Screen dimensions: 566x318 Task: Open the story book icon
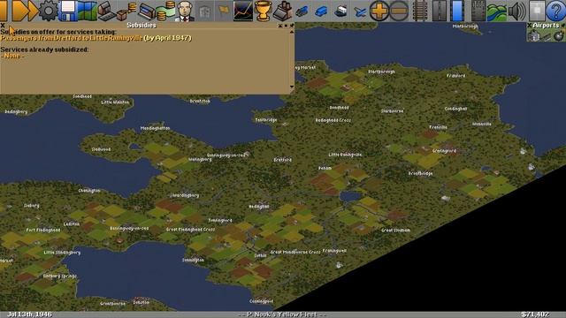pyautogui.click(x=204, y=11)
